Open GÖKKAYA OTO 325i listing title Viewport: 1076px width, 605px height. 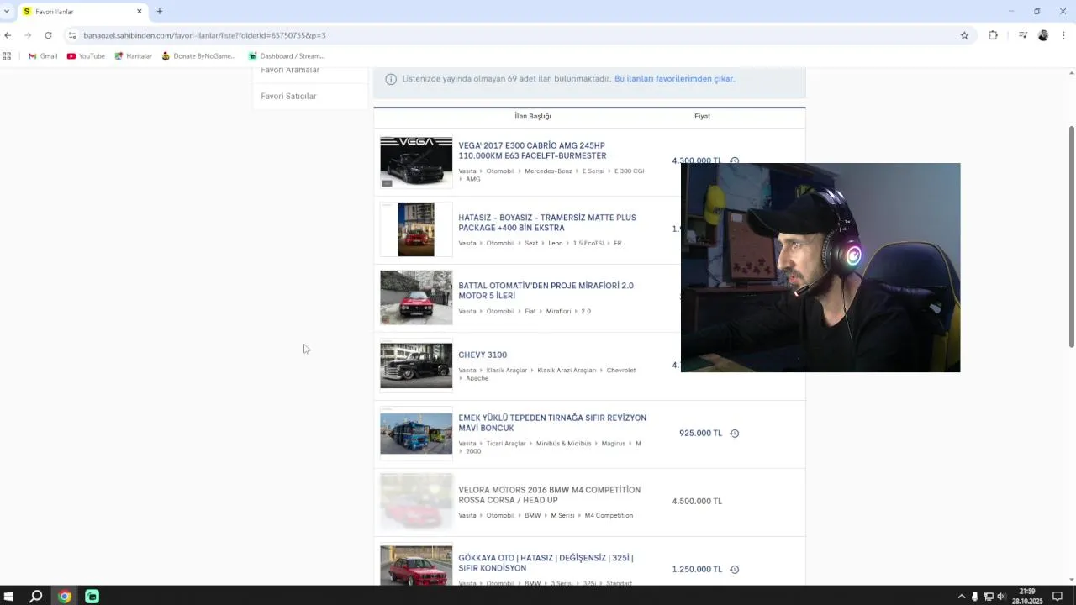point(546,563)
